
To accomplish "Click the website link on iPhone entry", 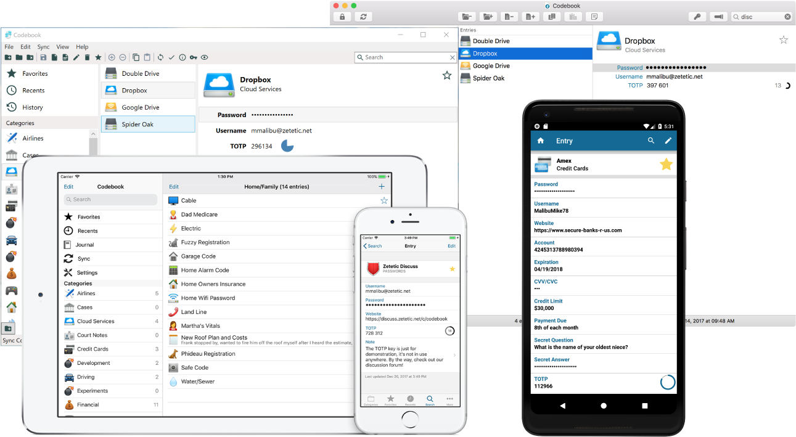I will click(x=406, y=319).
